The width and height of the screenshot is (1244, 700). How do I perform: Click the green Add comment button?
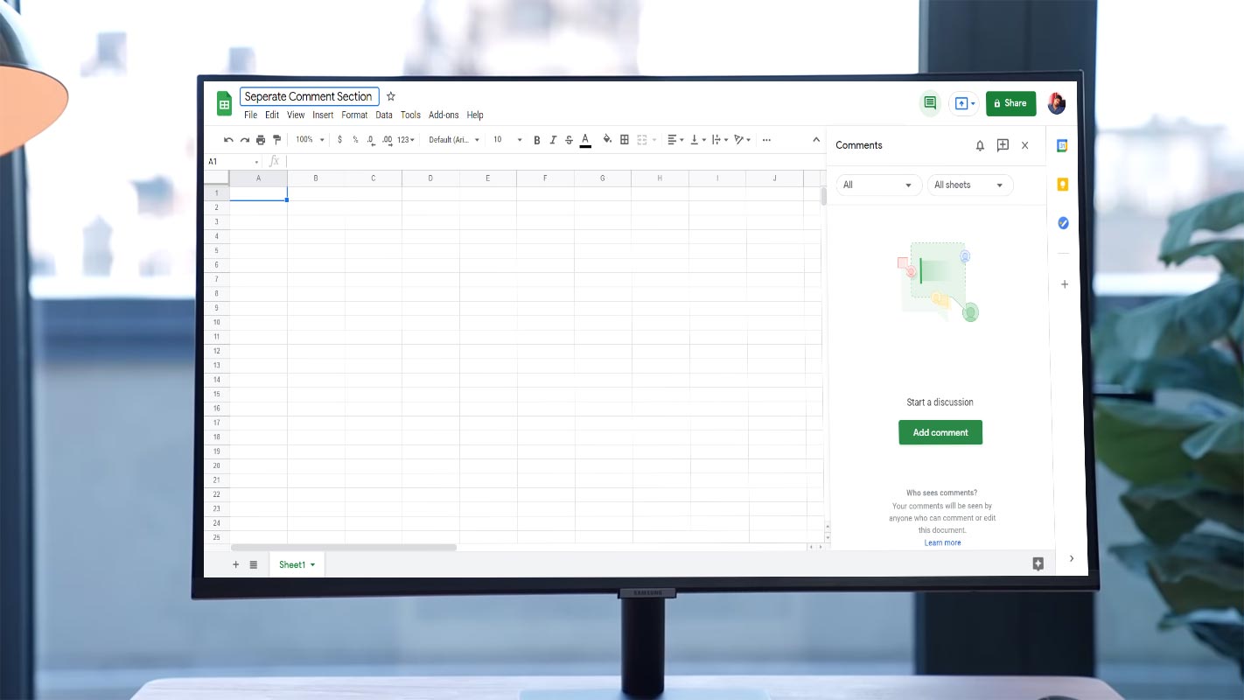point(940,432)
